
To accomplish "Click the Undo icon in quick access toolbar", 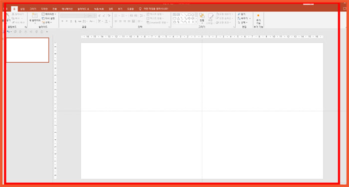I will (8, 32).
